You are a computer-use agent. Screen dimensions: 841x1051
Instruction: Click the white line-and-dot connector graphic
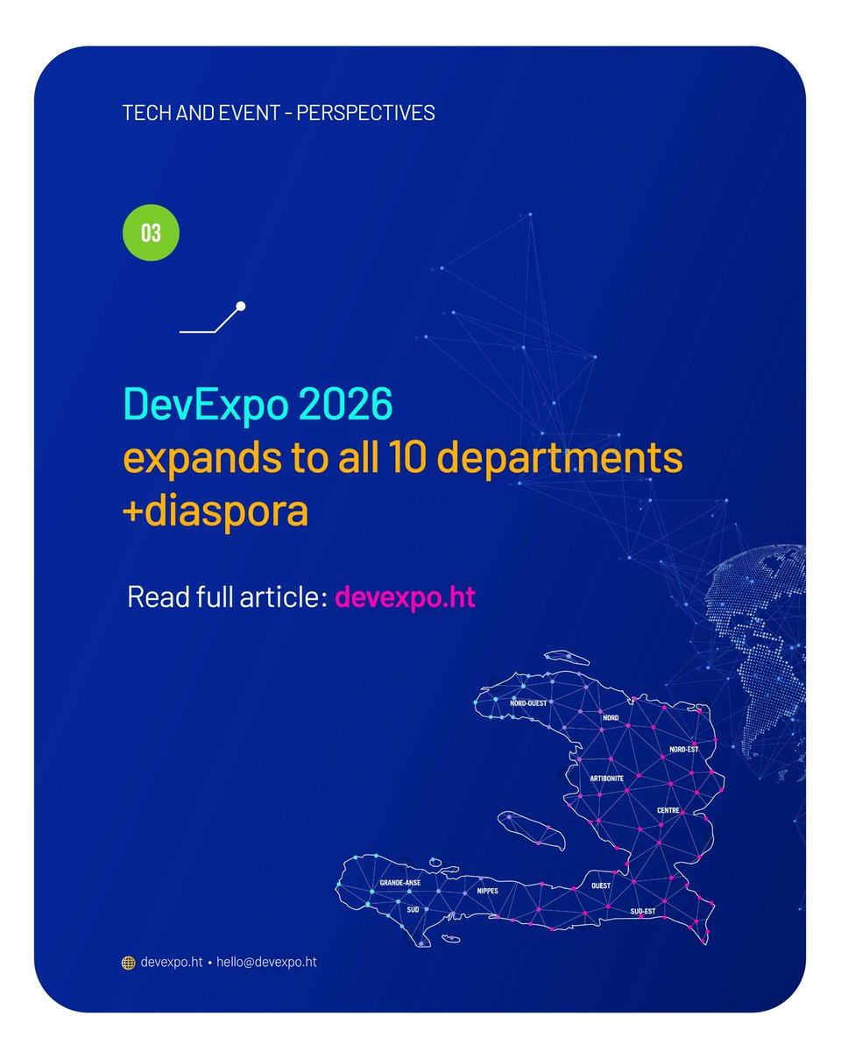click(x=213, y=319)
